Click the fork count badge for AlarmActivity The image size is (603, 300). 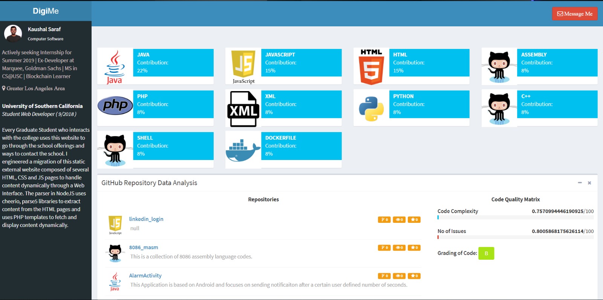pyautogui.click(x=384, y=276)
